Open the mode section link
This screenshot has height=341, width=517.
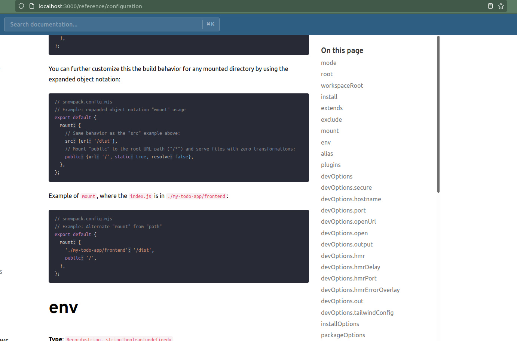click(328, 62)
